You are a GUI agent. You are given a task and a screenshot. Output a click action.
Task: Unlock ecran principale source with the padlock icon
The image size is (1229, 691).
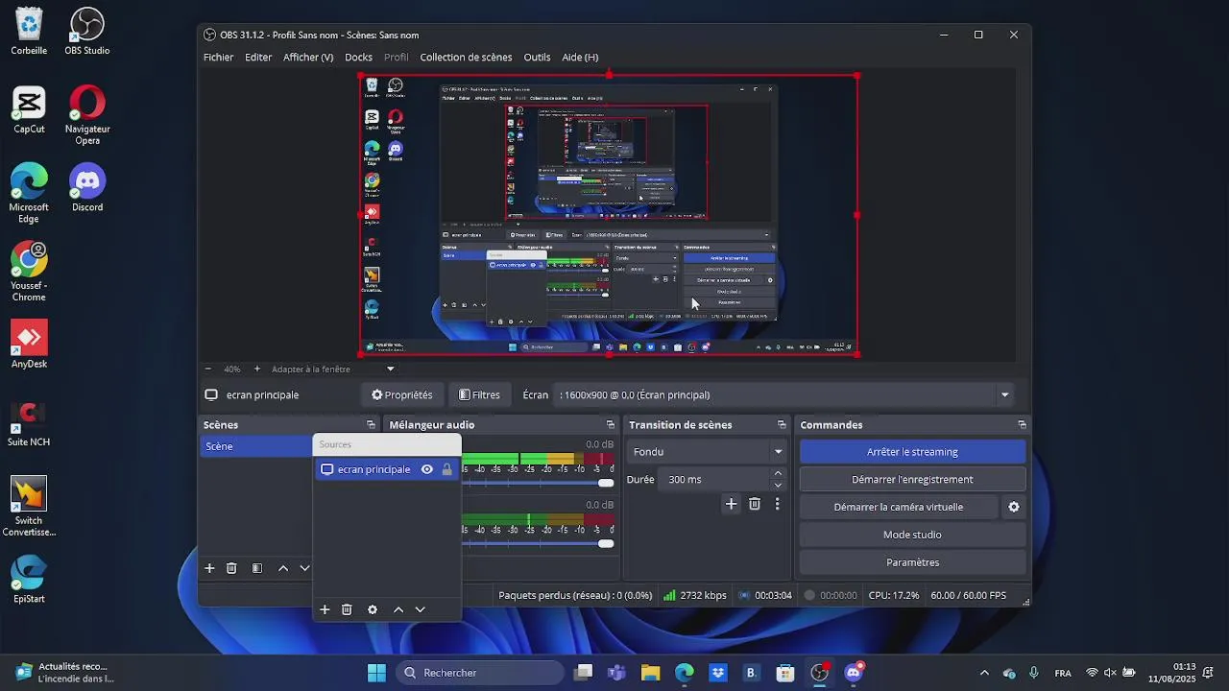pos(446,469)
